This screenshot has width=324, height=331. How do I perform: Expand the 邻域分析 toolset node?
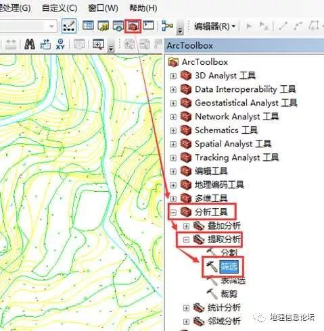186,322
